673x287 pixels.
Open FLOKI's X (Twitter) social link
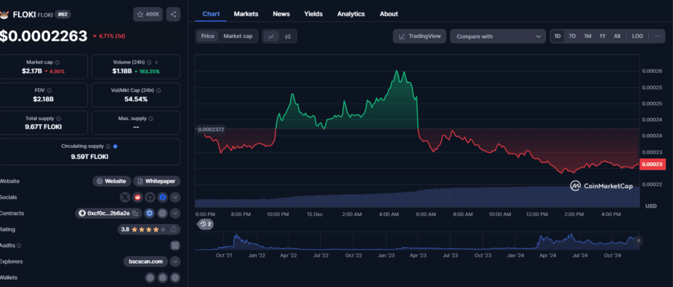[x=126, y=197]
